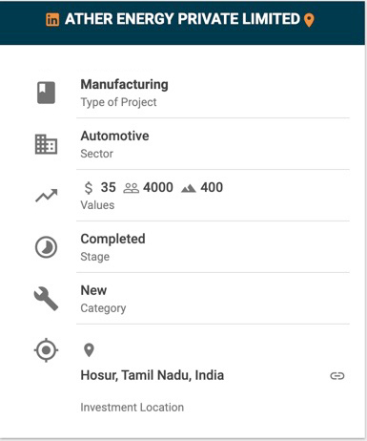Viewport: 367px width, 441px height.
Task: Click the New category value
Action: click(93, 290)
